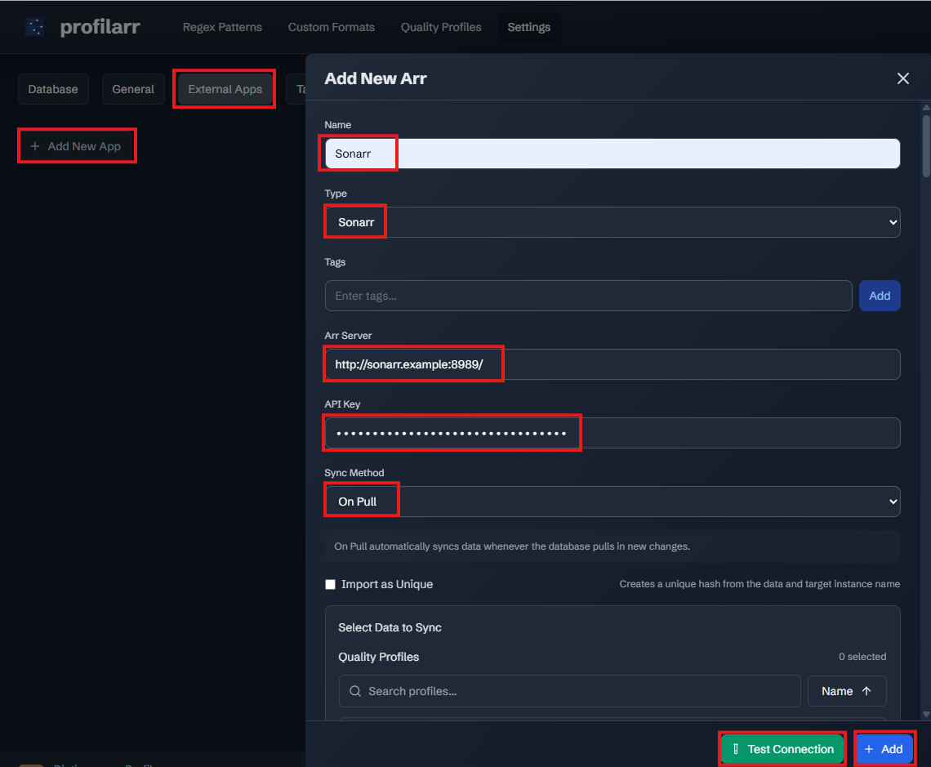Select the External Apps tab

tap(225, 89)
